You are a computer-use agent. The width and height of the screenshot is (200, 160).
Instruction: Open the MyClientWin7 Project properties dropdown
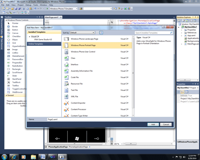198,88
